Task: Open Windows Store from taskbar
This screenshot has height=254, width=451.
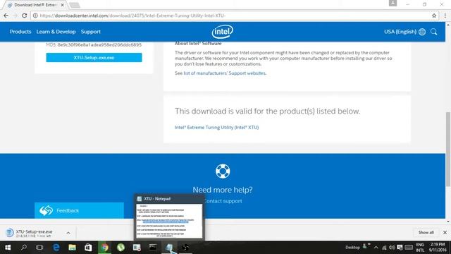Action: tap(88, 248)
